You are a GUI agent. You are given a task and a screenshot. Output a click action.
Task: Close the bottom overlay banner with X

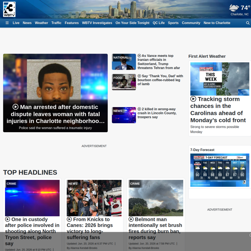tap(250, 235)
